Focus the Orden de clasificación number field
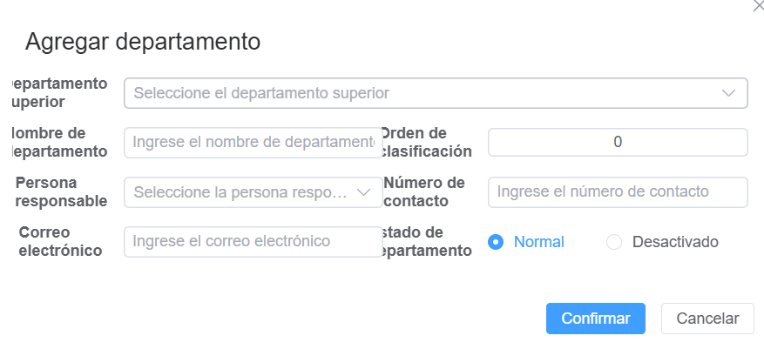 click(617, 143)
